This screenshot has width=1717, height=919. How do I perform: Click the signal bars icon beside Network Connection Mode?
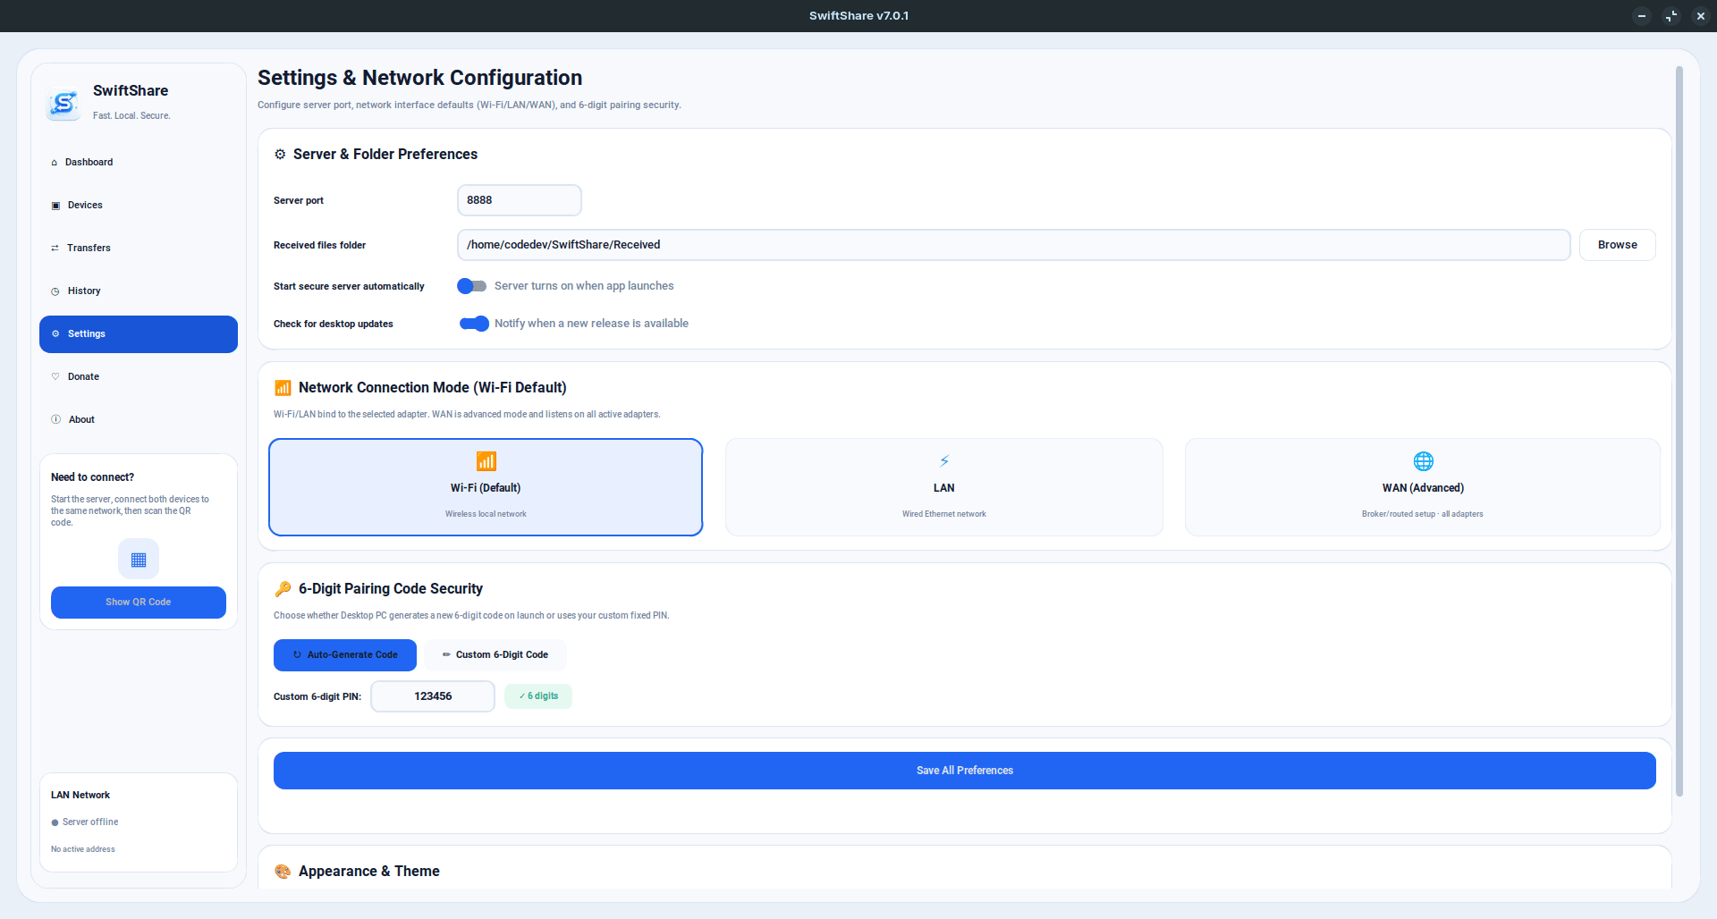tap(283, 388)
